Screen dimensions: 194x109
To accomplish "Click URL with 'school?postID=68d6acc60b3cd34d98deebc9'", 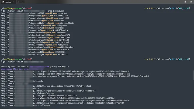I will pos(65,71).
